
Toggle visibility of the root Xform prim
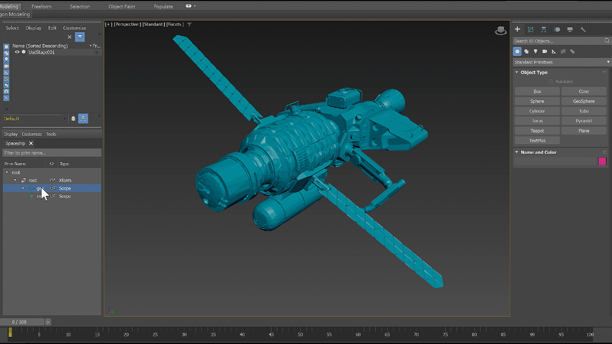pos(53,180)
